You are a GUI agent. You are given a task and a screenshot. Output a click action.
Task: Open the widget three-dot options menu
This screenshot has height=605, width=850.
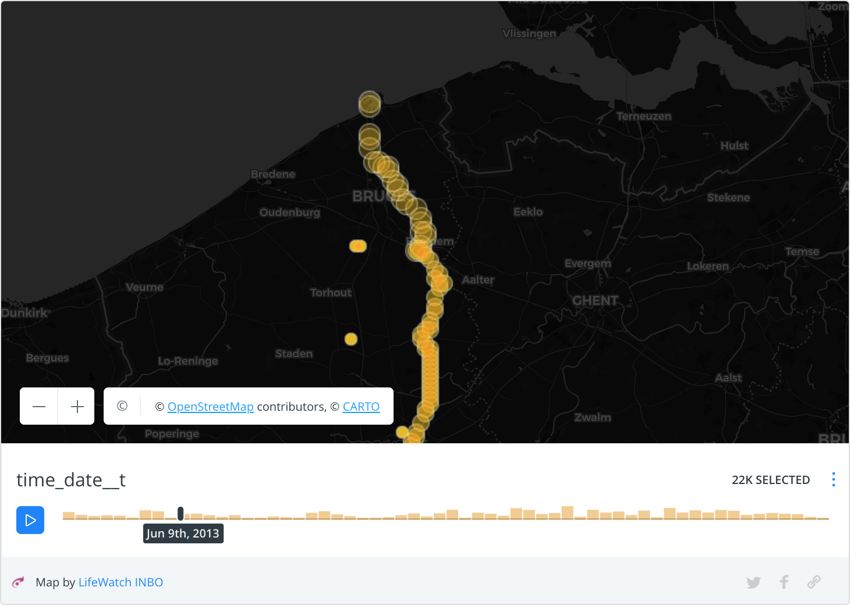pyautogui.click(x=834, y=479)
